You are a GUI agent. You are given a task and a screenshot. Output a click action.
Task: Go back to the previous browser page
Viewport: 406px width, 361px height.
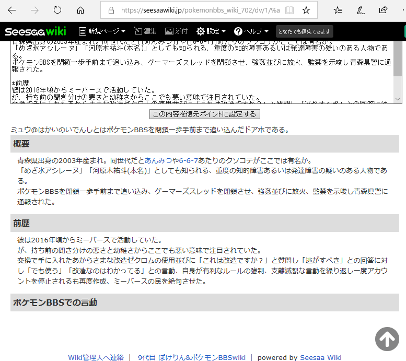11,10
